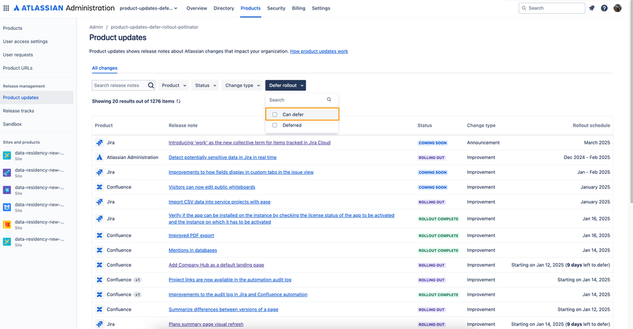Open 'Improved PDF export' release note
The image size is (633, 329).
[192, 235]
